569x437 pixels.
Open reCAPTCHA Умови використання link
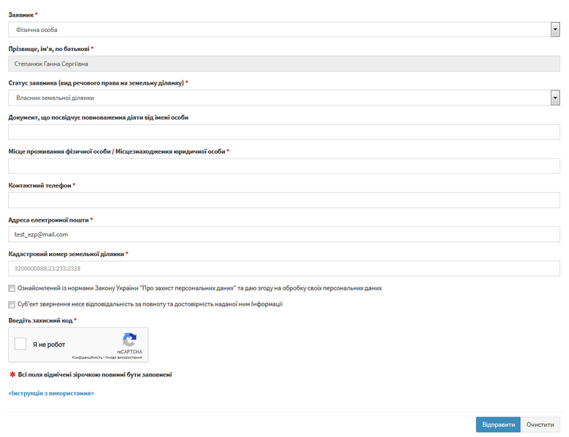[x=125, y=357]
